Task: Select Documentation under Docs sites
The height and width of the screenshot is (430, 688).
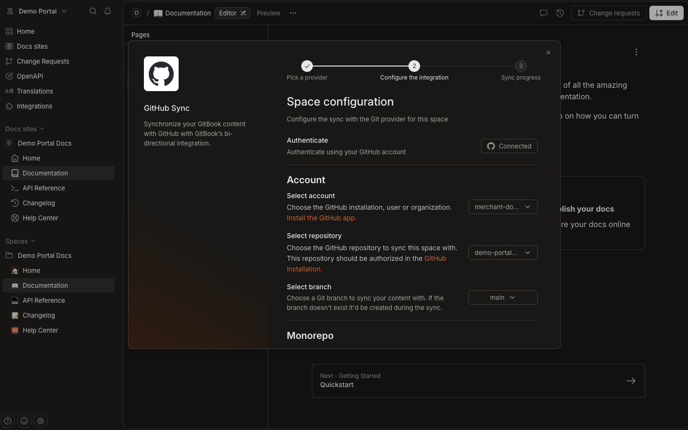Action: pyautogui.click(x=58, y=173)
